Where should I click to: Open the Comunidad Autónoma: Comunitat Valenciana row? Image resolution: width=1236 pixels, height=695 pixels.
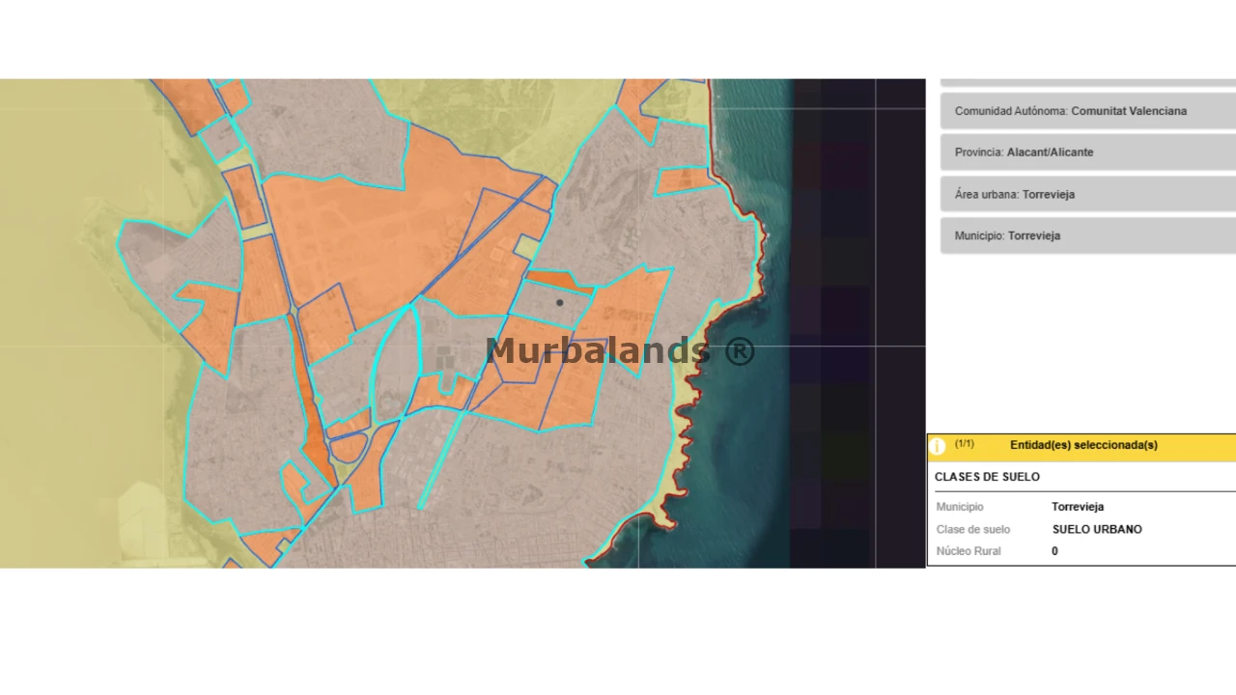click(x=1087, y=111)
